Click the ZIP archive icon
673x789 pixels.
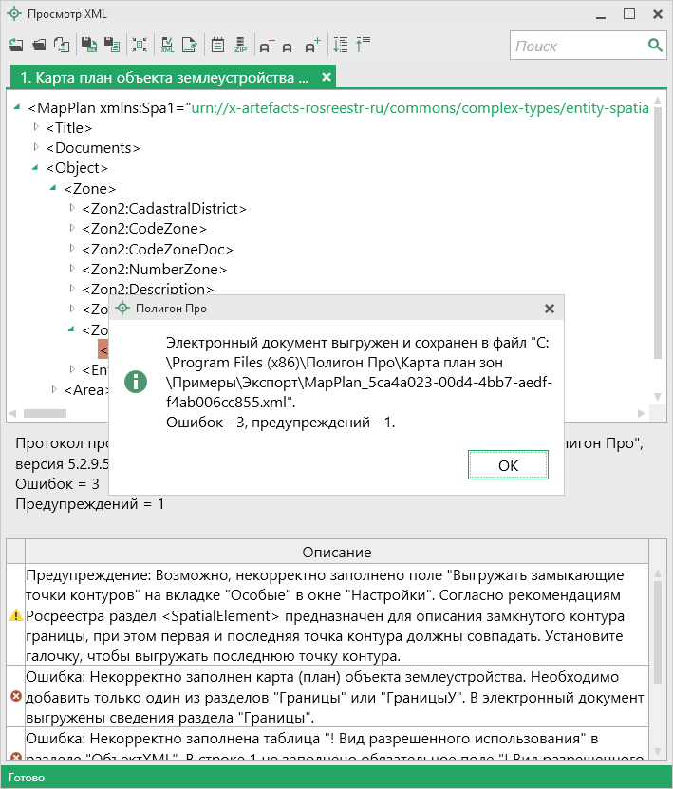pos(241,45)
